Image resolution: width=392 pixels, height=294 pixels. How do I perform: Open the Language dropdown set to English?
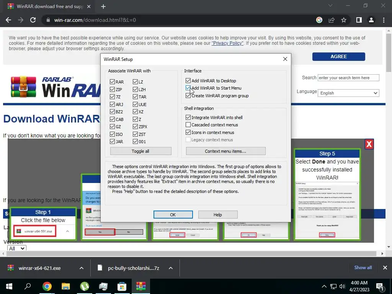(348, 93)
